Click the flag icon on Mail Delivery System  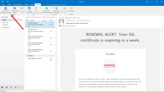tap(51, 58)
